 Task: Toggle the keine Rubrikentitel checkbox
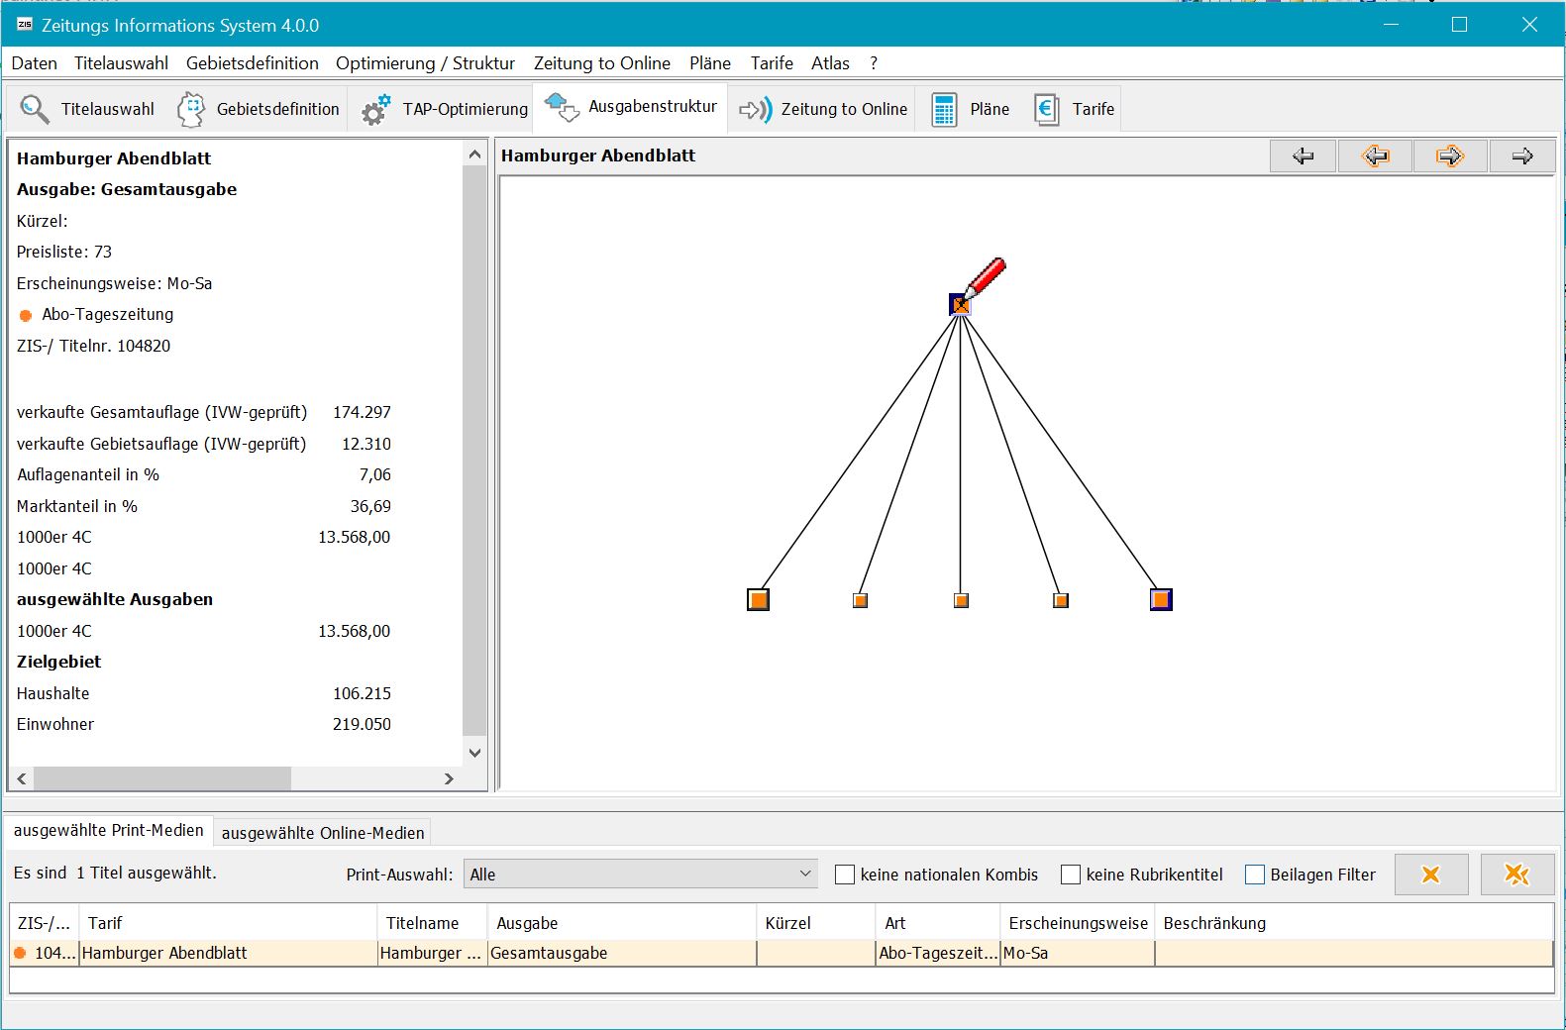click(1071, 875)
